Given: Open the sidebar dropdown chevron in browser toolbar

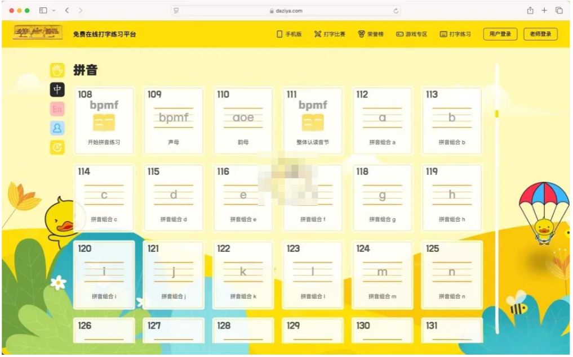Looking at the screenshot, I should tap(52, 10).
